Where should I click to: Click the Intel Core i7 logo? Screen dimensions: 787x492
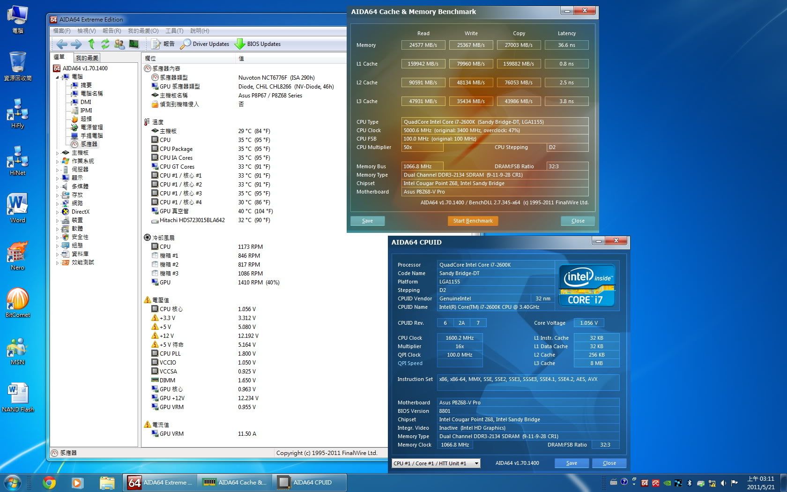(x=587, y=285)
